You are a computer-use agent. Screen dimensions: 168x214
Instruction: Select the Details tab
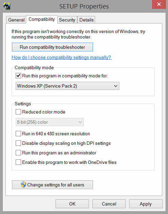tap(87, 20)
